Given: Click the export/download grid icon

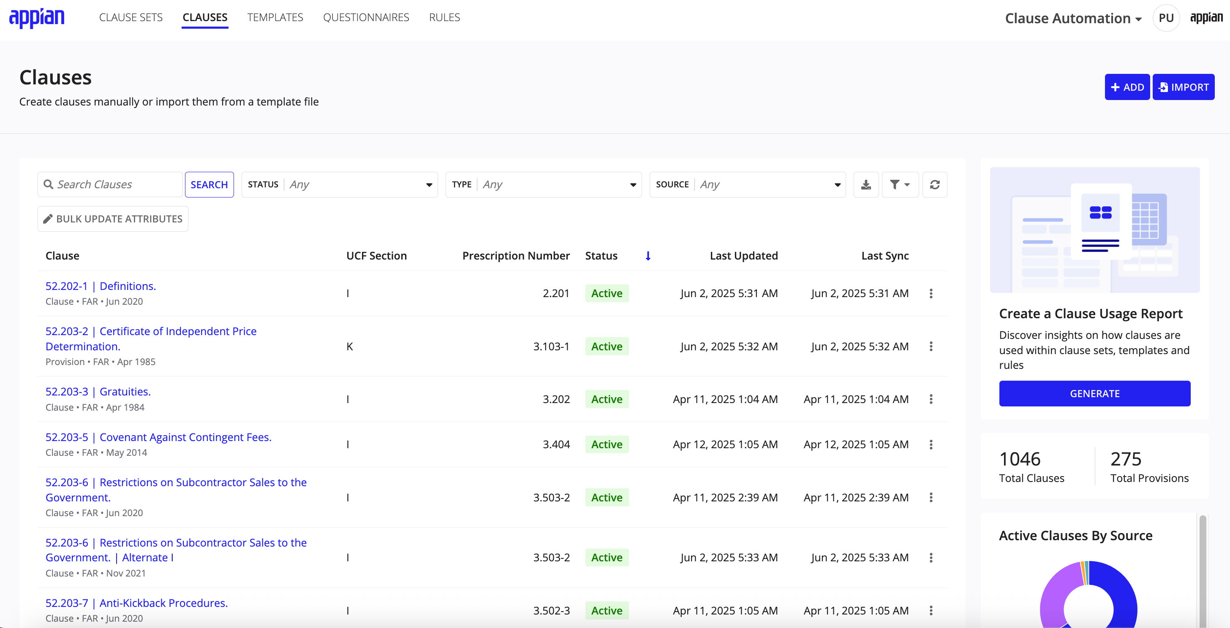Looking at the screenshot, I should pos(865,185).
